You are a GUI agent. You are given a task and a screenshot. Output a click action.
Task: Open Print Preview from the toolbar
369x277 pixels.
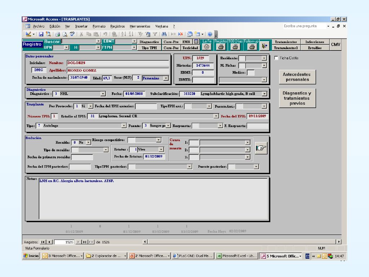(x=65, y=34)
